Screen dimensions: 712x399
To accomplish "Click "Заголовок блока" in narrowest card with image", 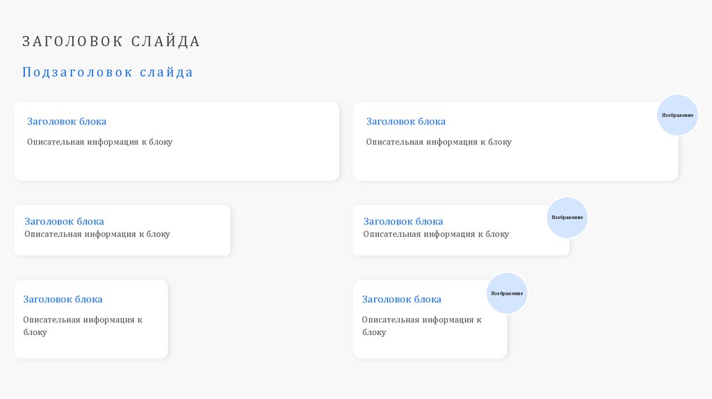I will 402,300.
